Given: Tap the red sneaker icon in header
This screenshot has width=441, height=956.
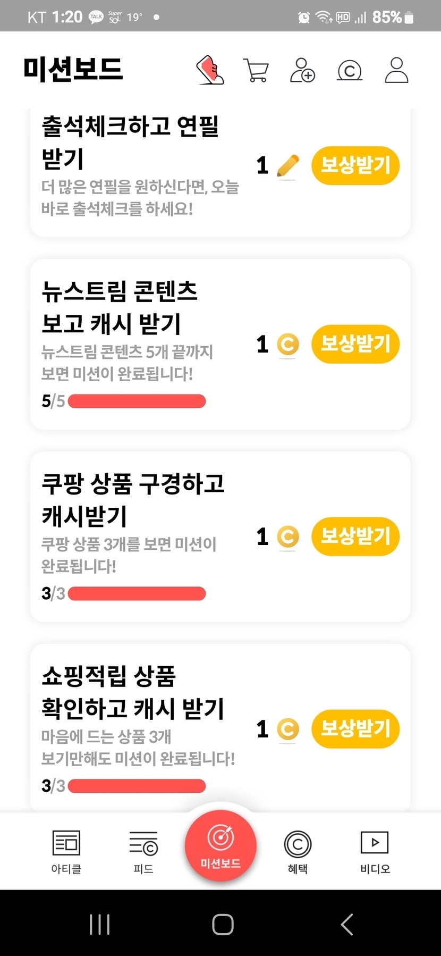Looking at the screenshot, I should click(x=210, y=70).
